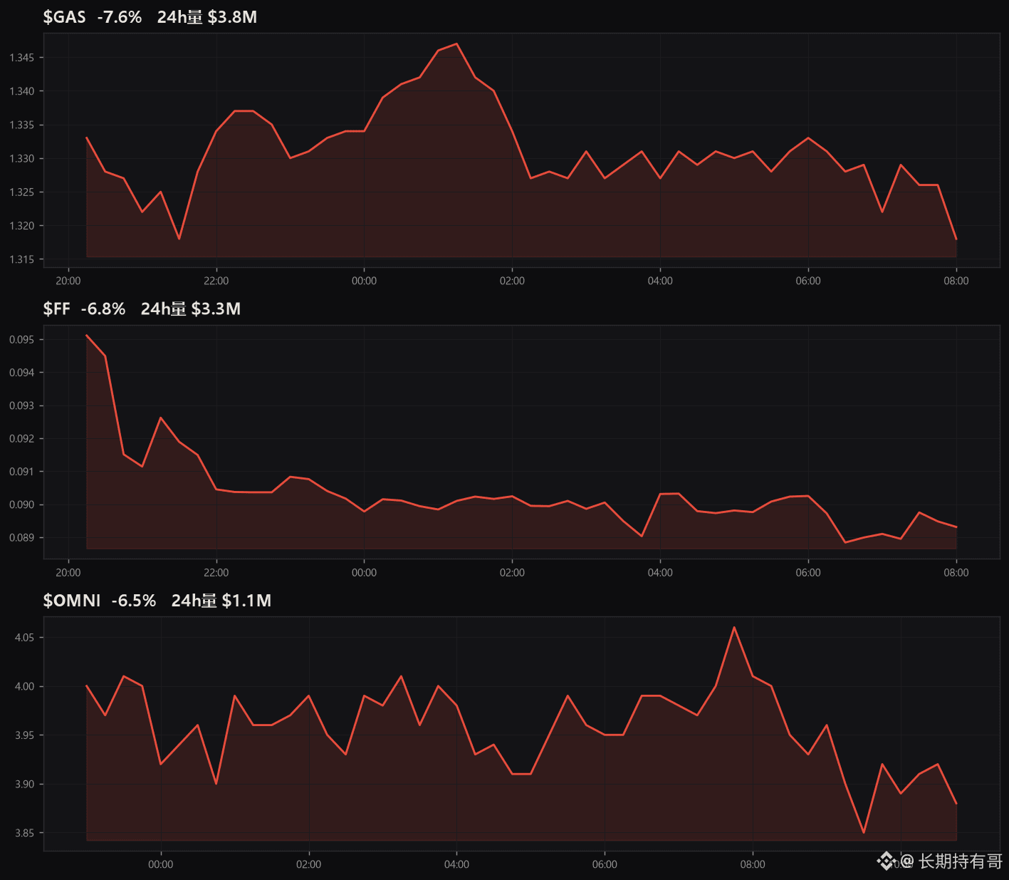Click the 4.00 price axis label
The height and width of the screenshot is (880, 1009).
pyautogui.click(x=25, y=687)
